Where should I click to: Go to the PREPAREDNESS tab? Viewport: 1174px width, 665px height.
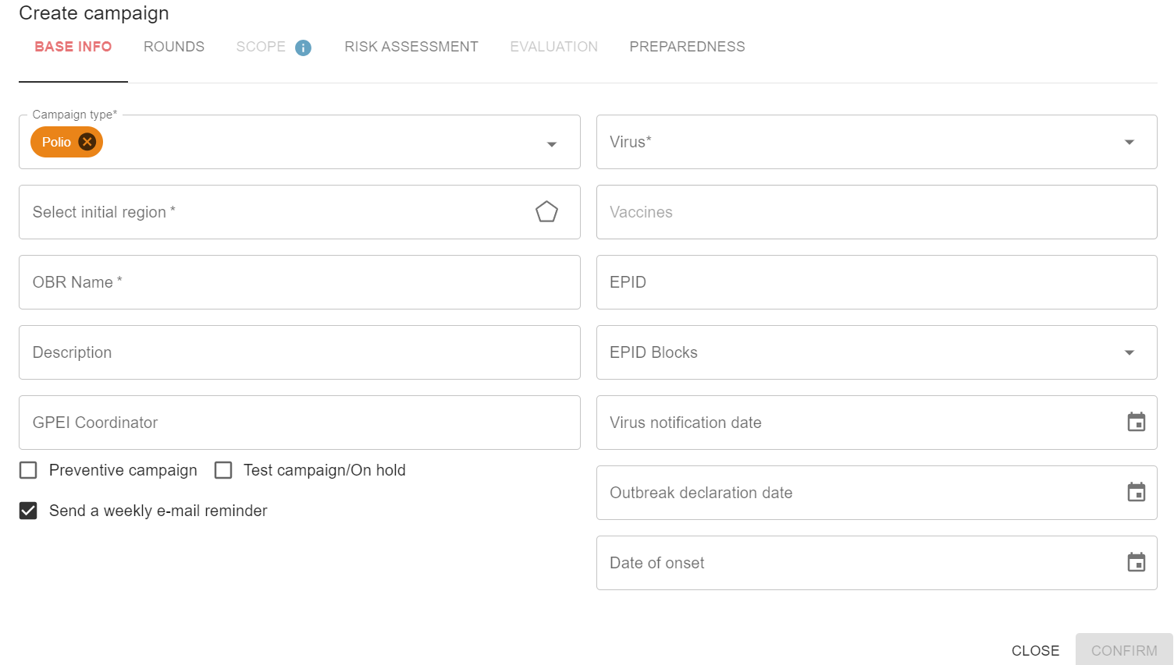coord(687,47)
